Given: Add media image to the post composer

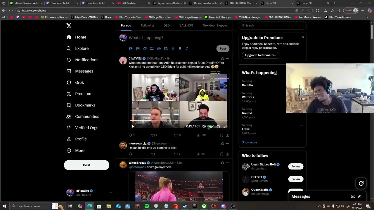Looking at the screenshot, I should (x=131, y=49).
